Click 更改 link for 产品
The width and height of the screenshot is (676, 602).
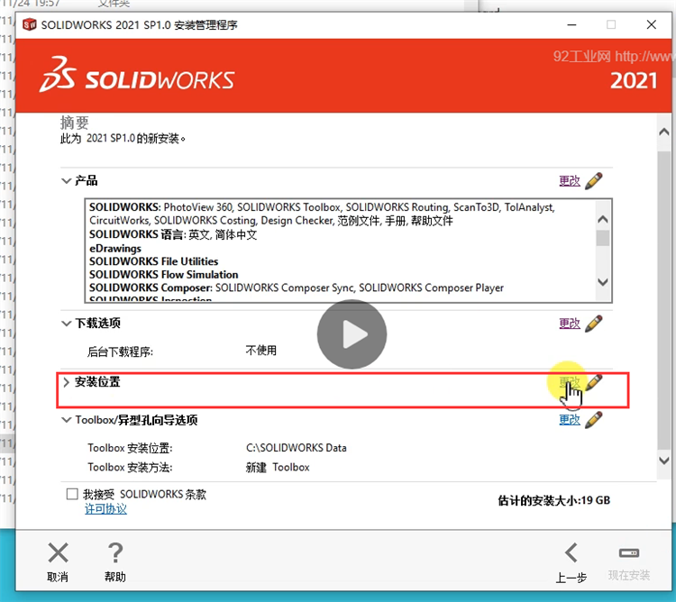pyautogui.click(x=570, y=181)
